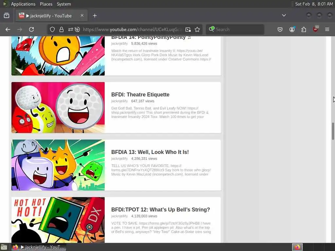Open site permissions icon in address bar
Screen dimensions: 335x251
pyautogui.click(x=71, y=29)
